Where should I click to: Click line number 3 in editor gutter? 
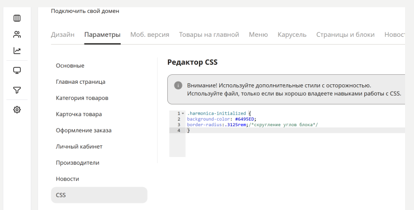click(179, 125)
